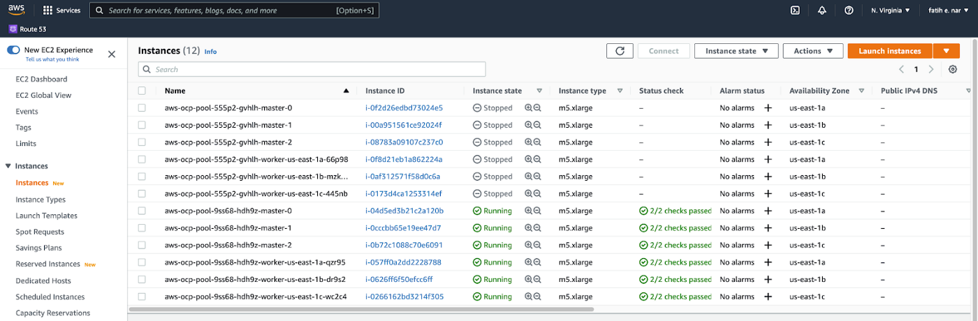Add alarm plus for worker-us-east-1b-dr9s2 row
The width and height of the screenshot is (978, 321).
pyautogui.click(x=768, y=279)
